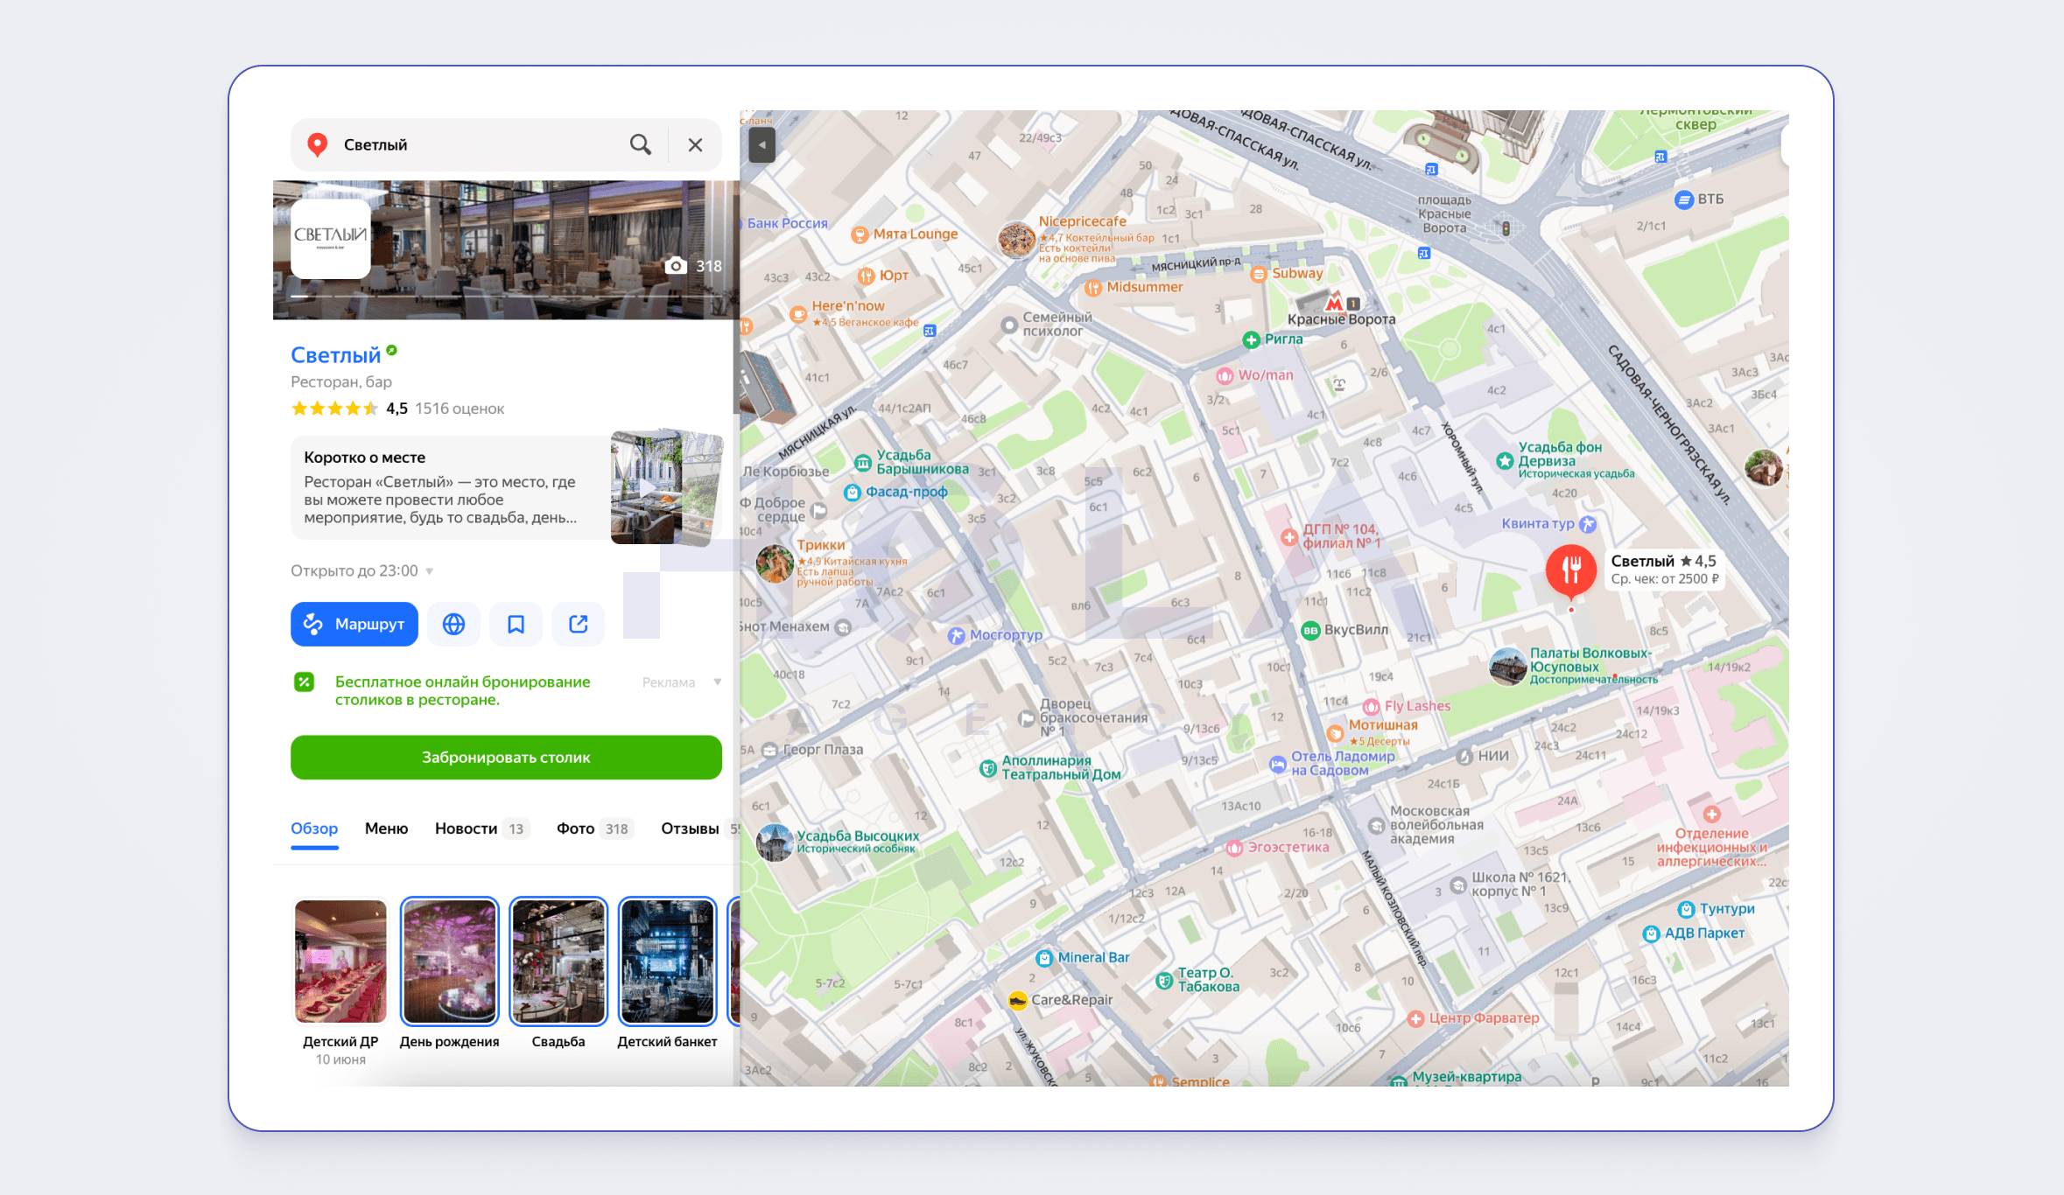The width and height of the screenshot is (2064, 1195).
Task: Open the День рождения story thumbnail
Action: [x=449, y=961]
